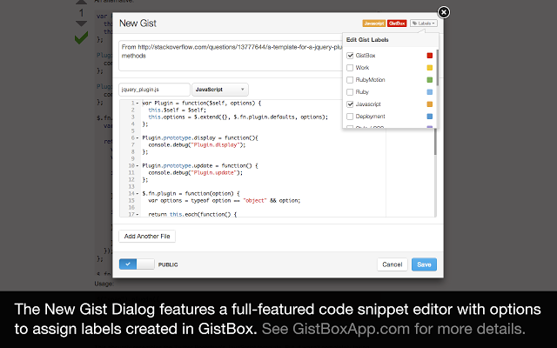Collapse code fold arrow on line 10
Image resolution: width=557 pixels, height=348 pixels.
(138, 166)
